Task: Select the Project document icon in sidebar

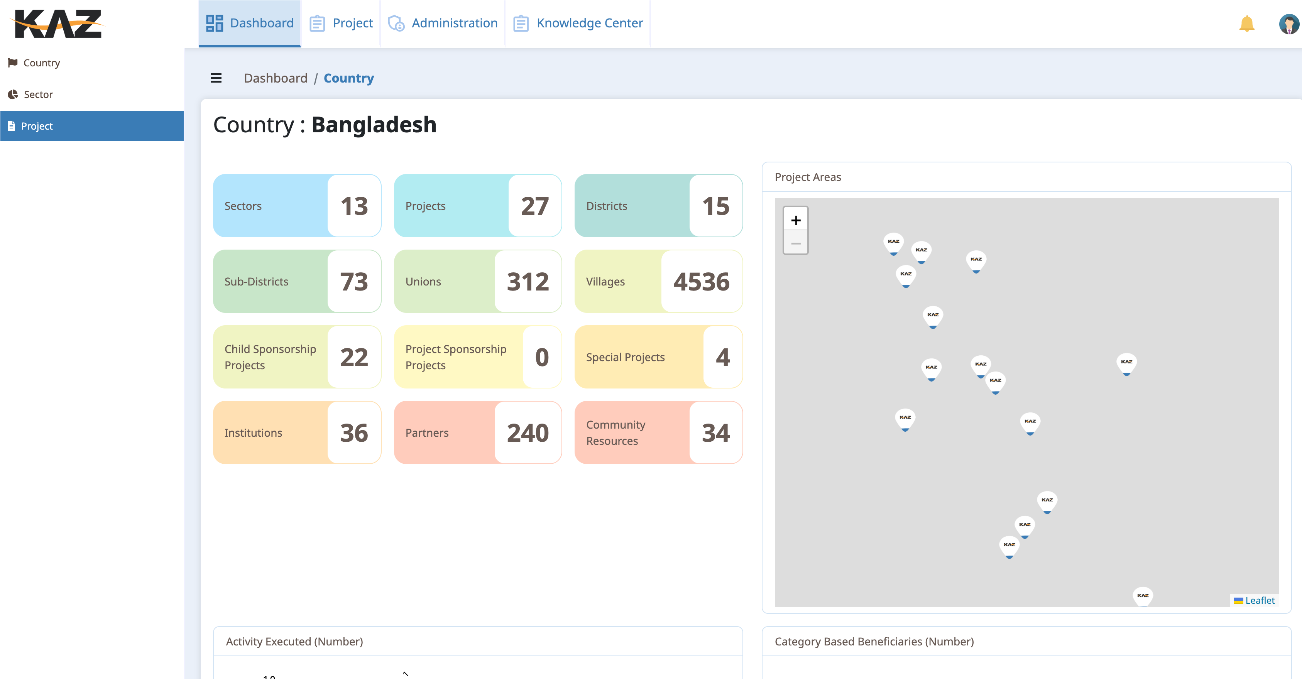Action: click(12, 126)
